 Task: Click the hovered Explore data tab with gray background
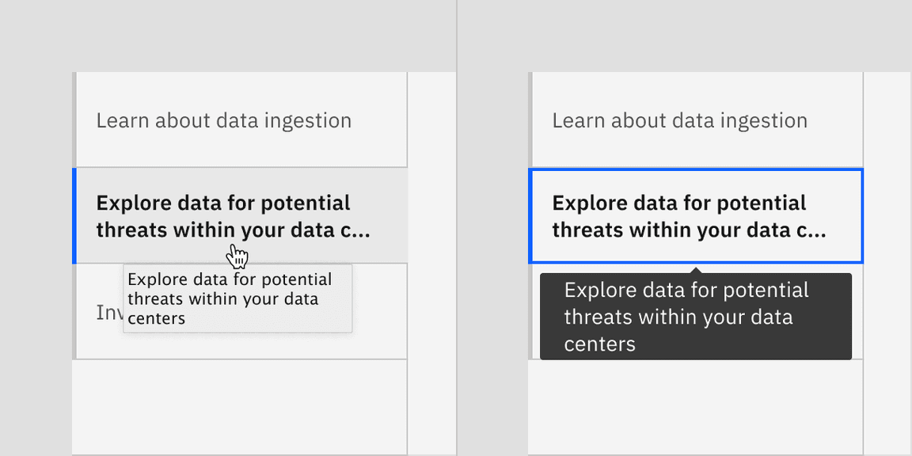237,215
